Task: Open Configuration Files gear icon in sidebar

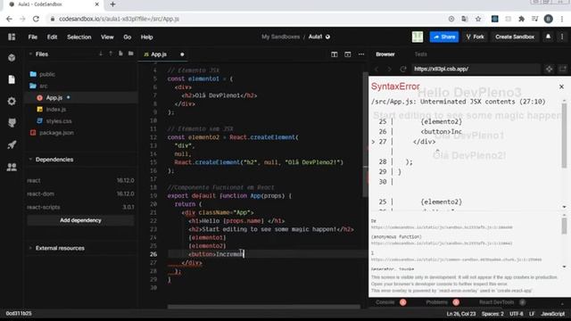Action: (12, 101)
